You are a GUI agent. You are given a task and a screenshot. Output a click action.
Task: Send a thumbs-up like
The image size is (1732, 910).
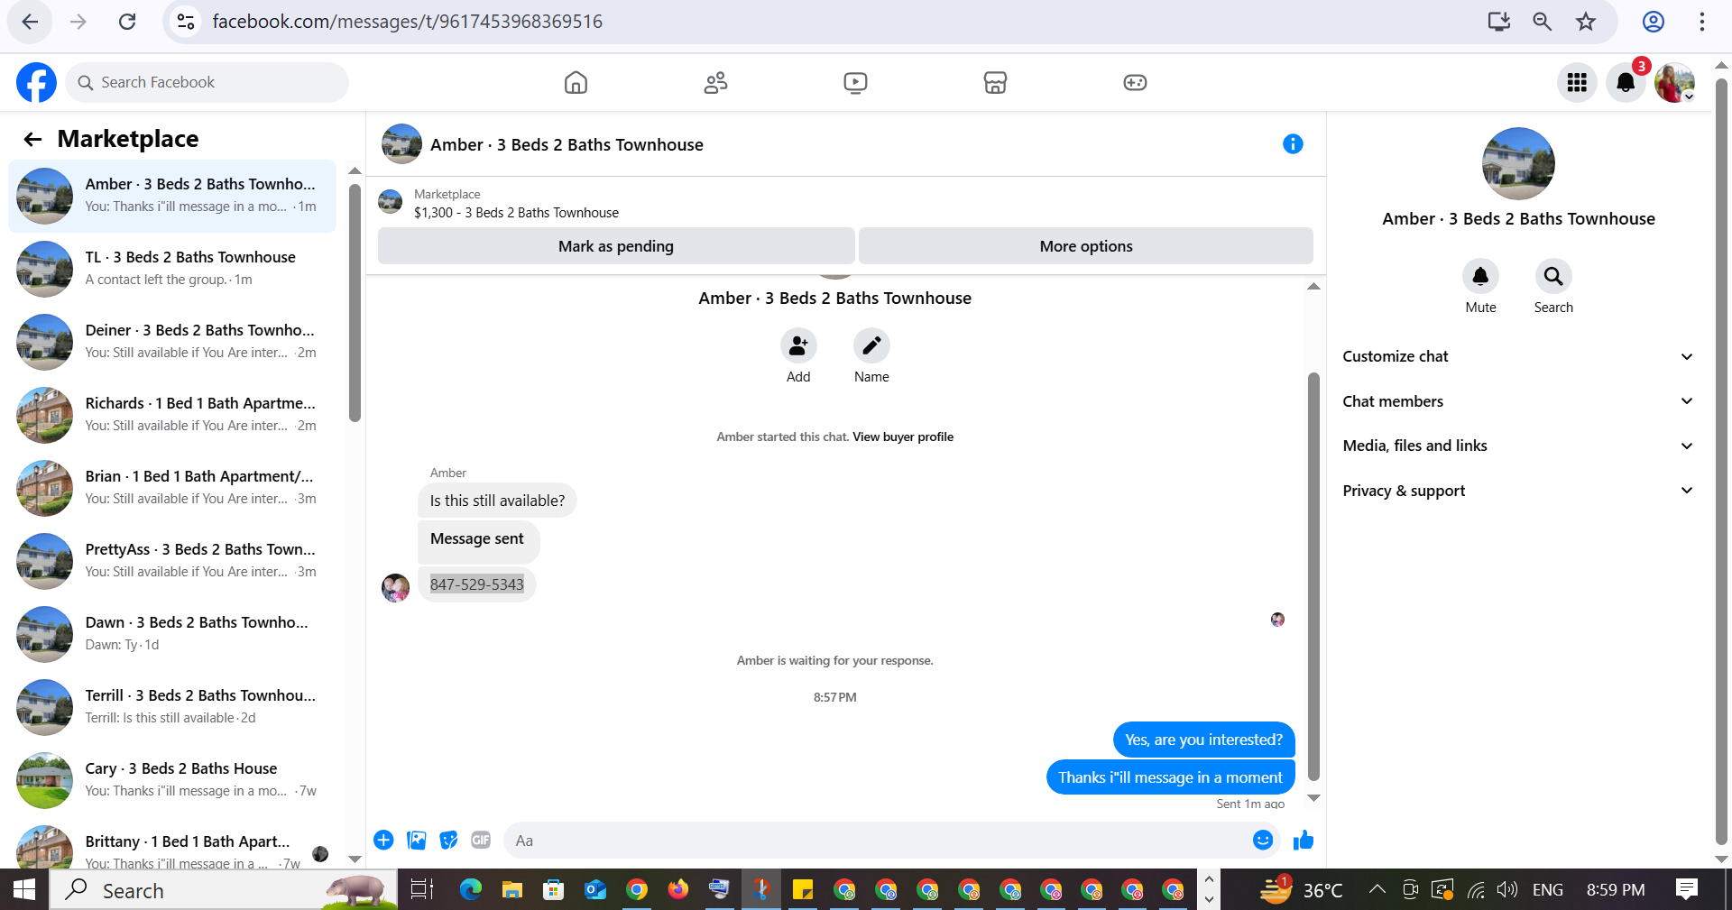tap(1304, 840)
